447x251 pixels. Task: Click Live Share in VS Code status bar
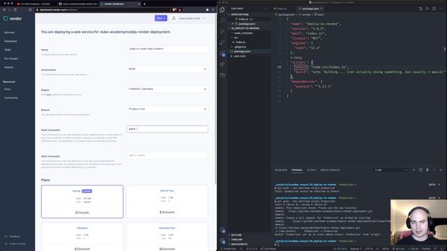coord(268,249)
